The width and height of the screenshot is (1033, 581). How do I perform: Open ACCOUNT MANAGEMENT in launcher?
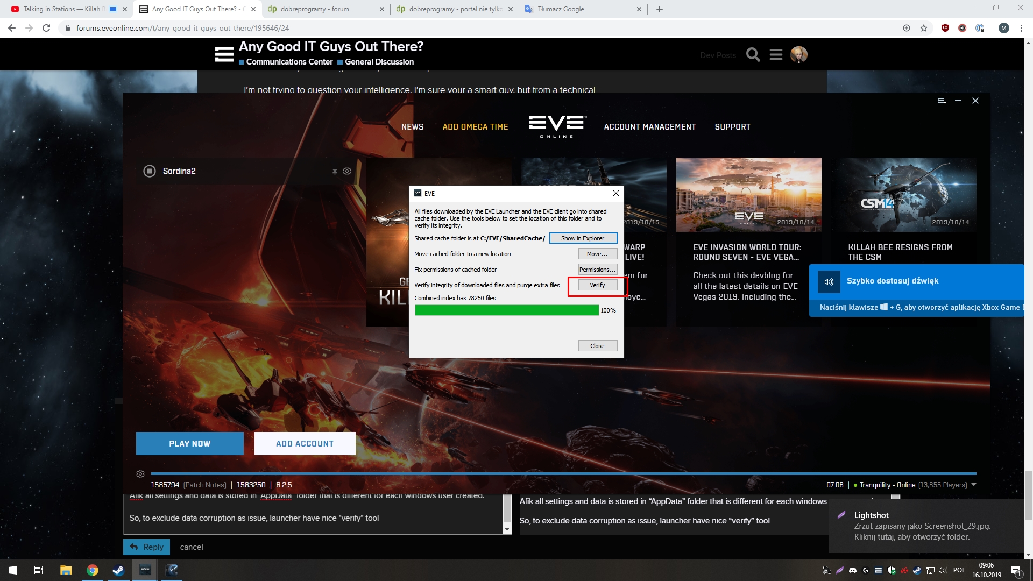pos(649,127)
